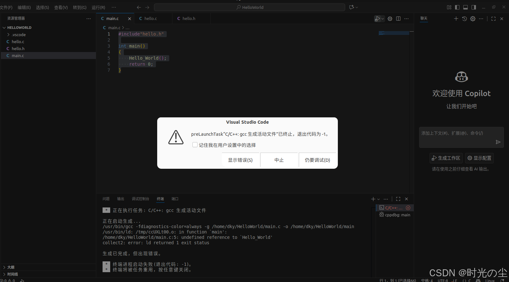Go back with the navigation arrow

point(139,7)
